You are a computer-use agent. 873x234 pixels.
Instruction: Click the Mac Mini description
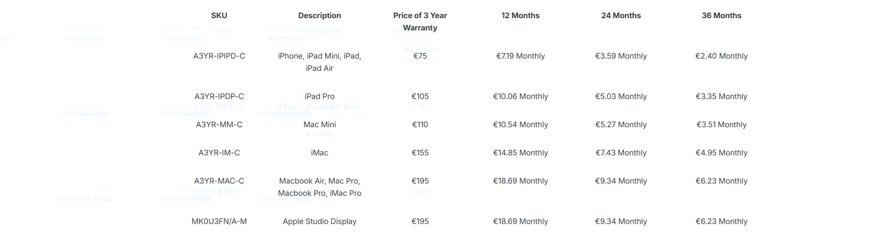(319, 124)
